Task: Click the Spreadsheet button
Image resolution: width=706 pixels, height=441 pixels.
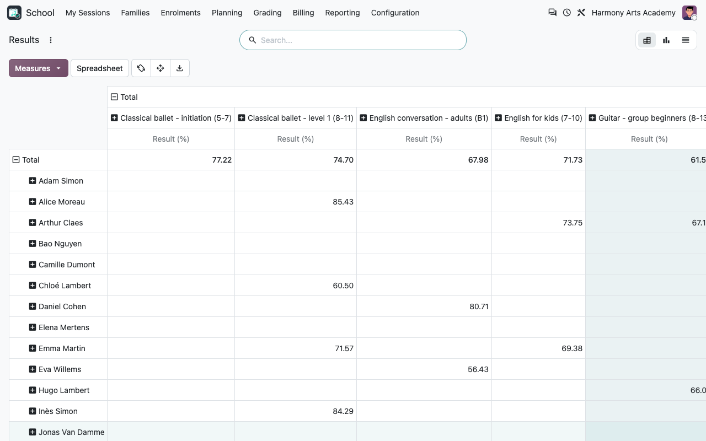Action: pos(100,68)
